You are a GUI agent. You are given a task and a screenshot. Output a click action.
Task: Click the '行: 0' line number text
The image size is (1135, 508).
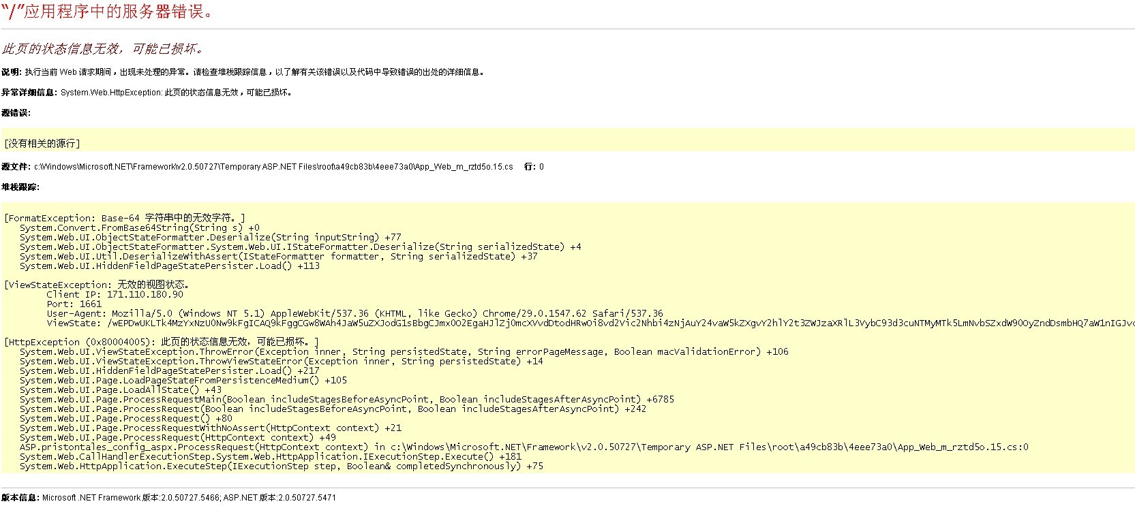tap(534, 167)
